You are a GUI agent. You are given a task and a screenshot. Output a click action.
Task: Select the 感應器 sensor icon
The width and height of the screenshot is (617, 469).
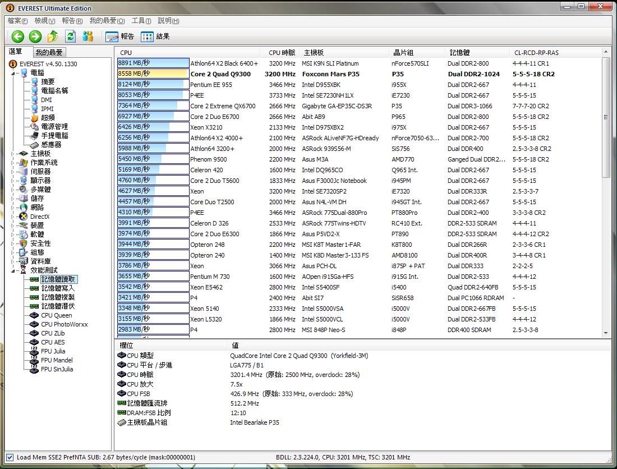pos(35,145)
